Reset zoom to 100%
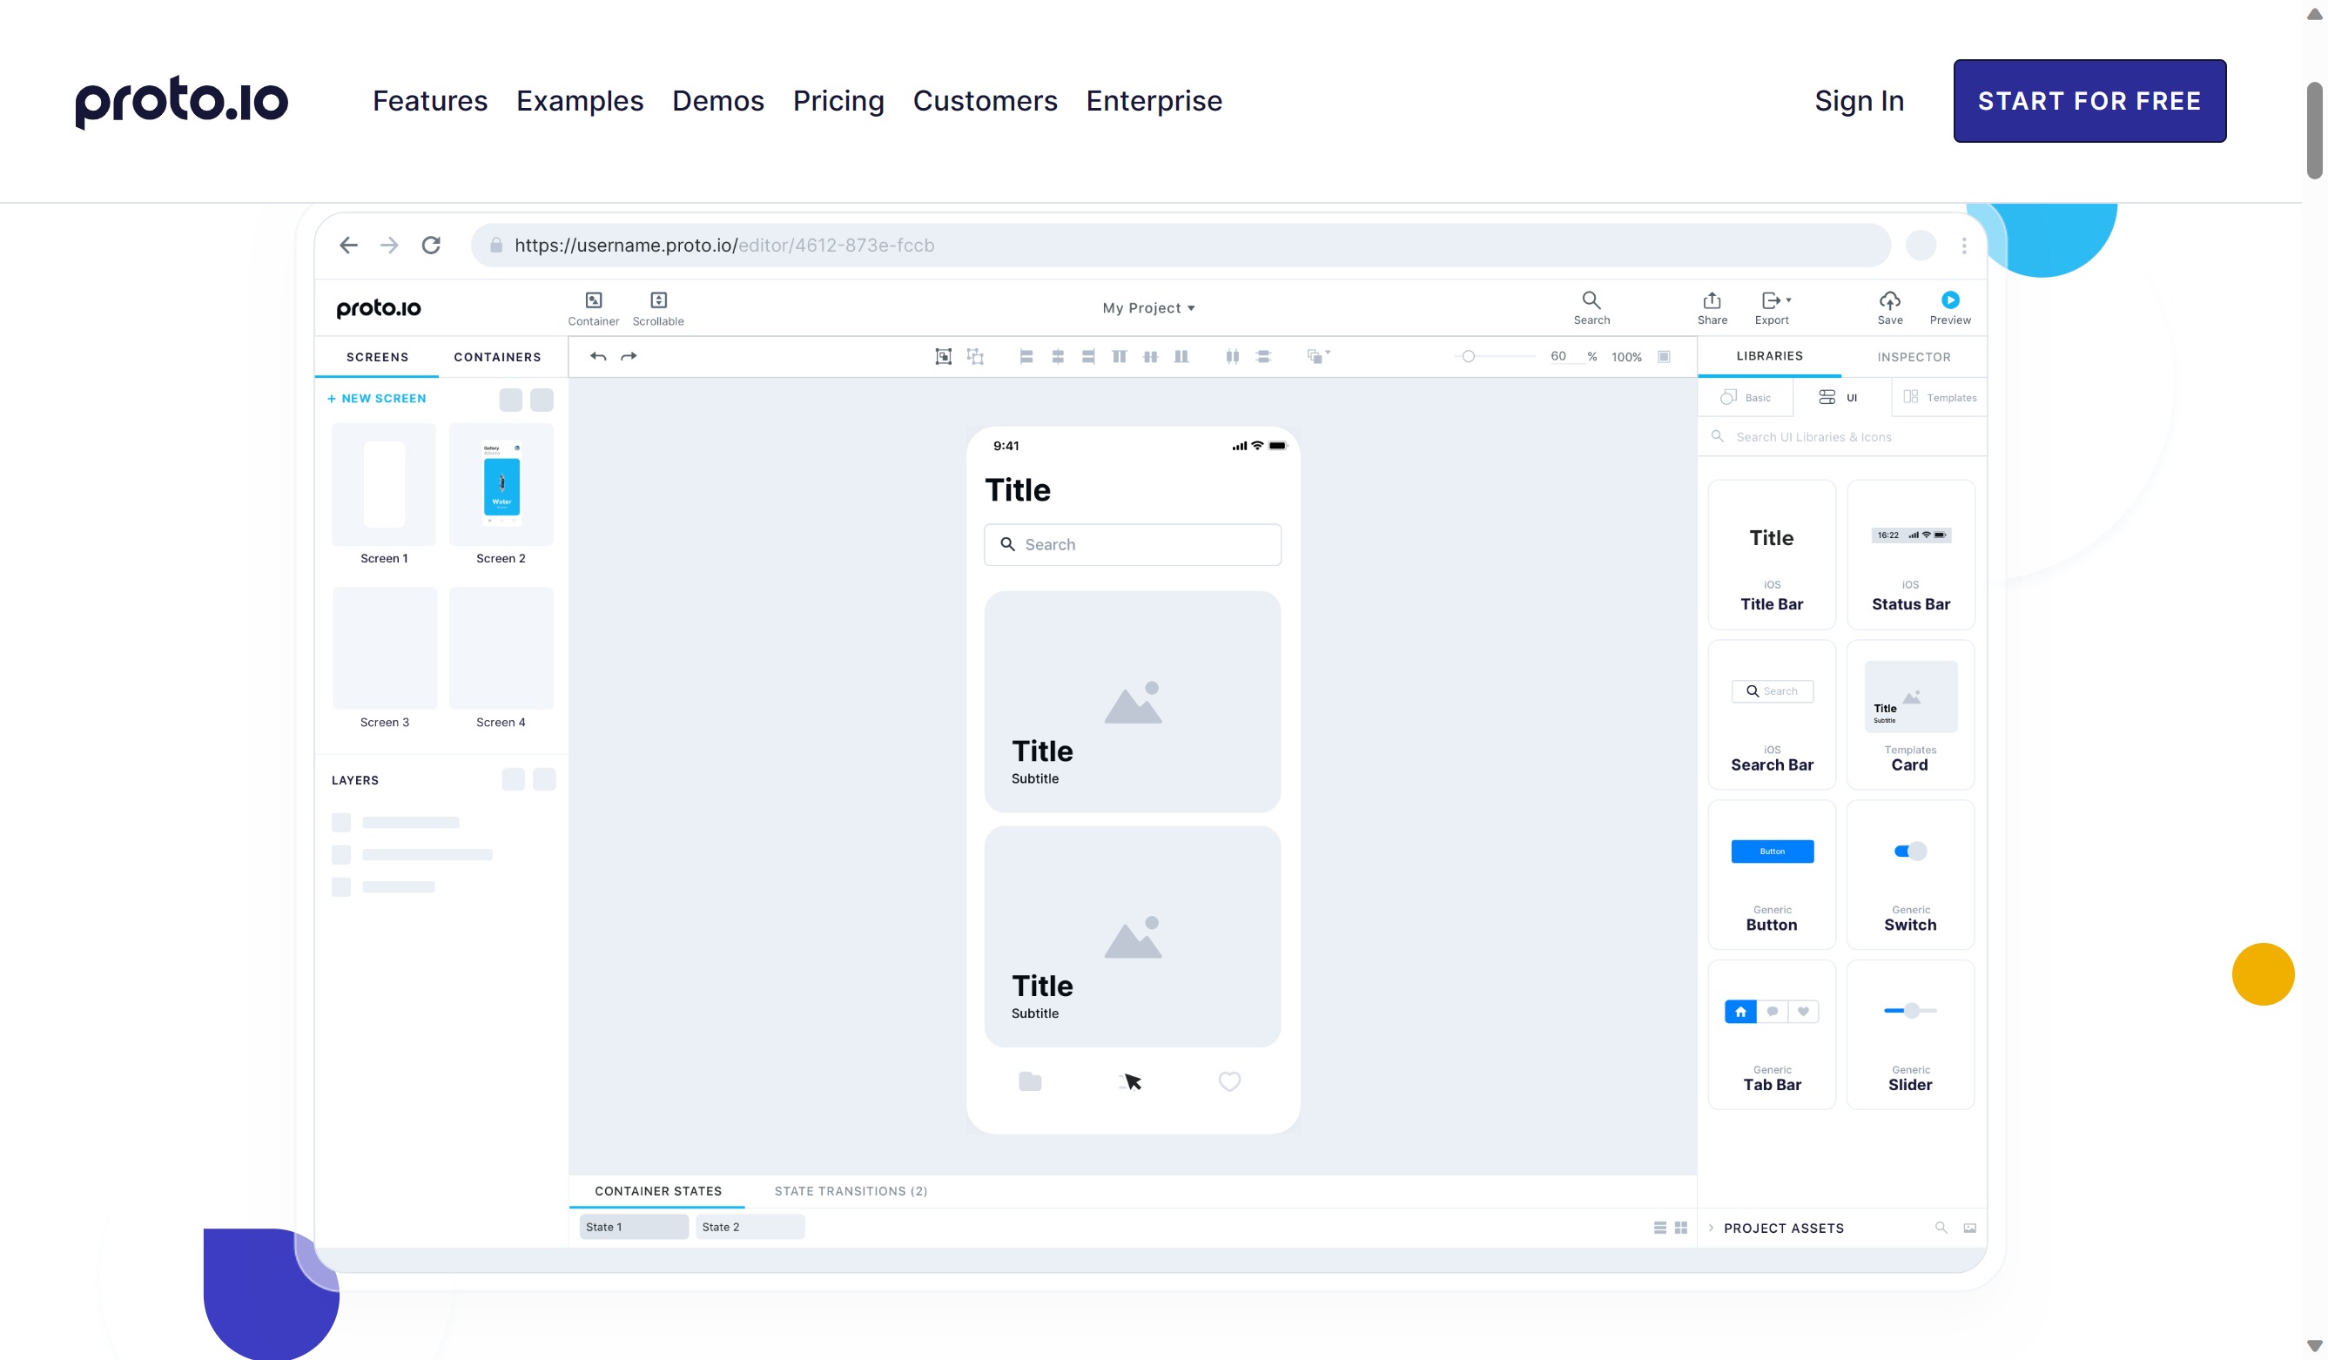2328x1360 pixels. pos(1626,357)
